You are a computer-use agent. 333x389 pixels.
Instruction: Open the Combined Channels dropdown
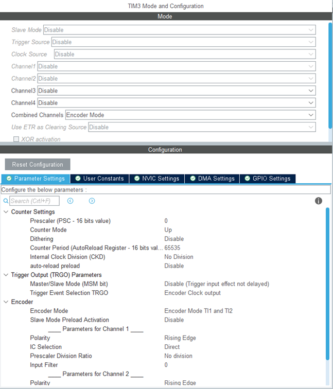pyautogui.click(x=190, y=115)
